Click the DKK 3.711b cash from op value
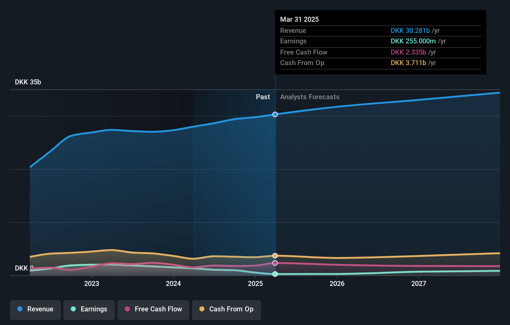 click(x=408, y=63)
